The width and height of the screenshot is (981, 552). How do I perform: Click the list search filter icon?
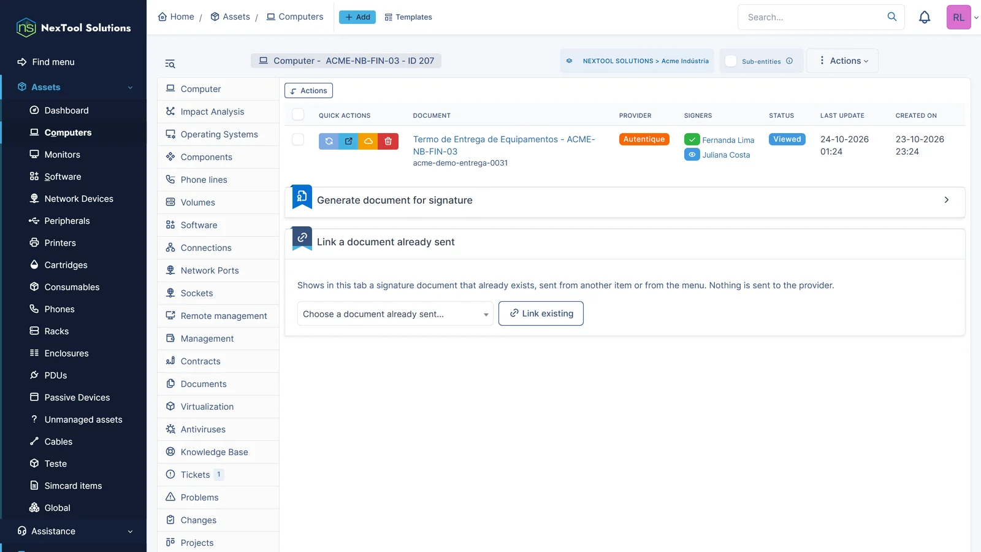pyautogui.click(x=170, y=64)
